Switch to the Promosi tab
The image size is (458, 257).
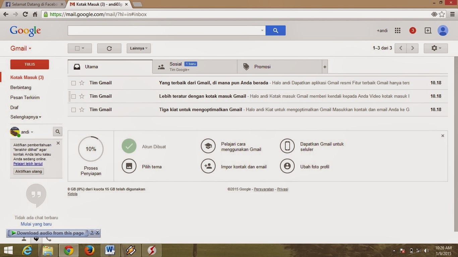click(279, 67)
